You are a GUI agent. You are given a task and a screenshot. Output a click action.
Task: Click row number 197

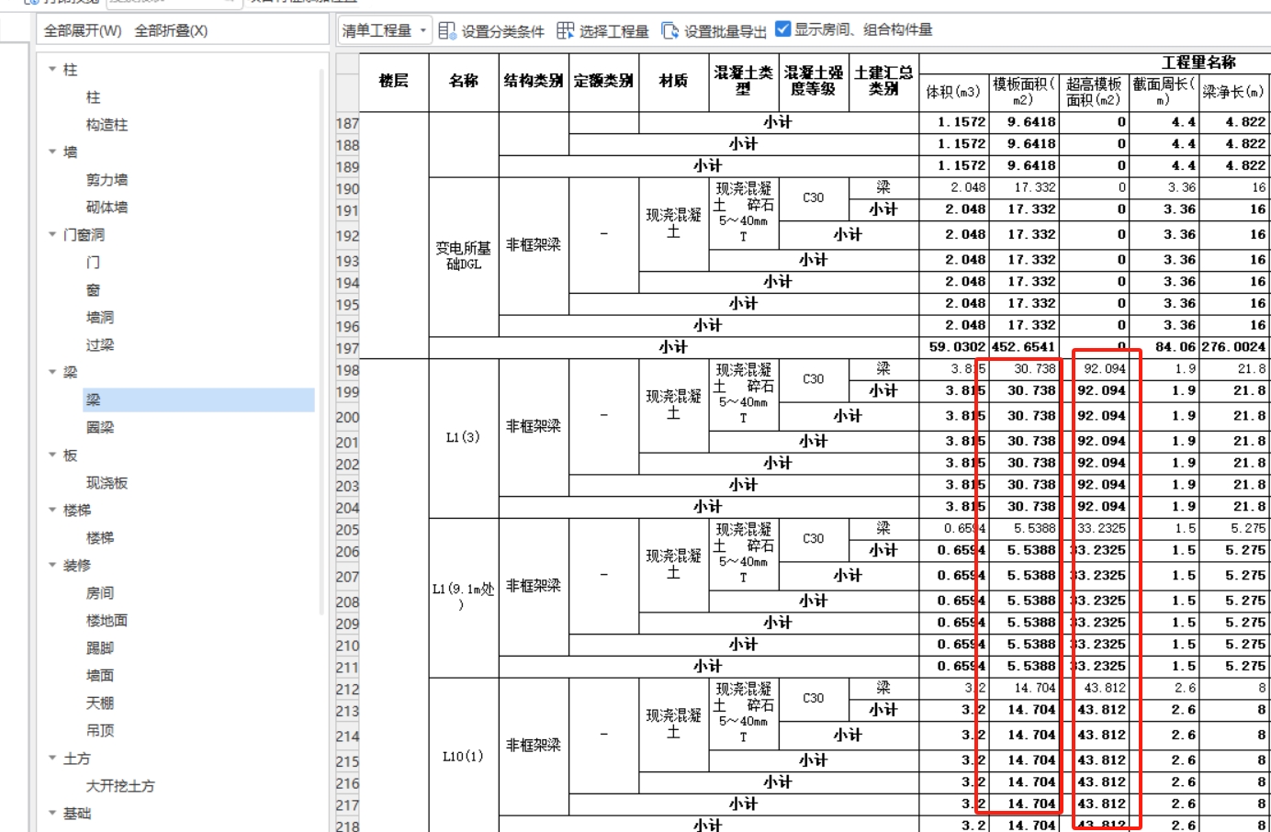tap(347, 348)
